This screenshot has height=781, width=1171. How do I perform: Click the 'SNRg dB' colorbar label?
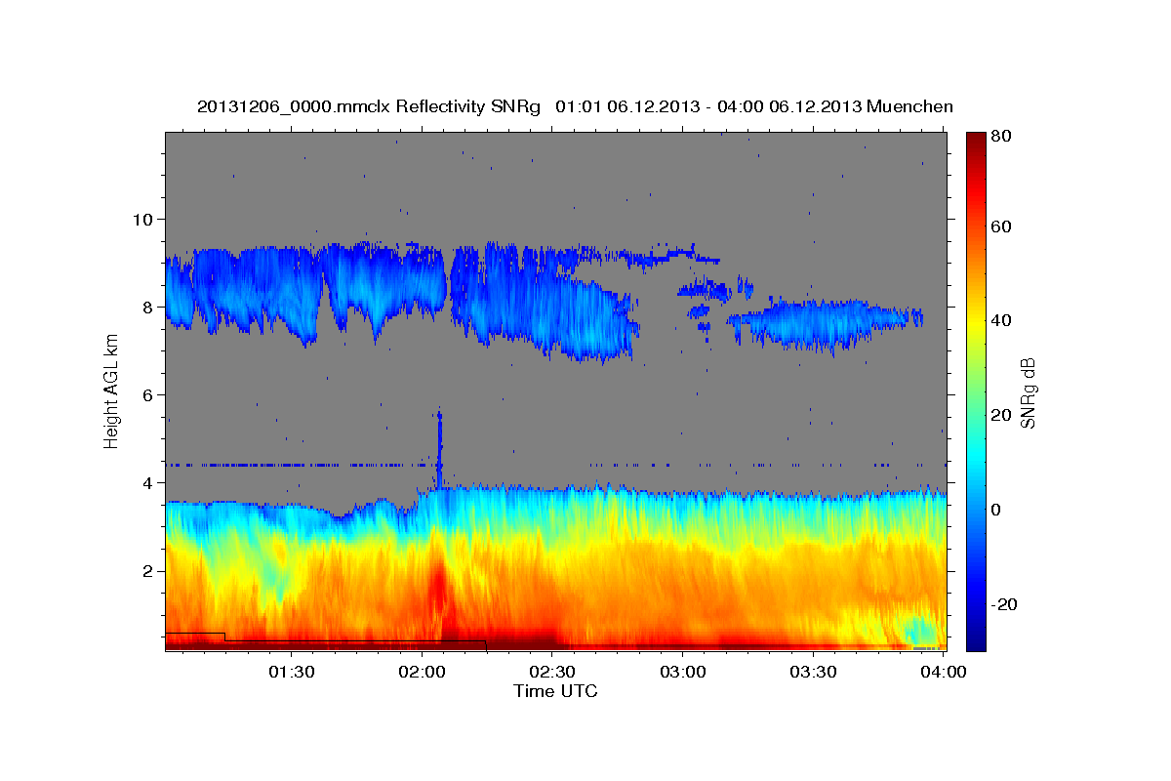click(x=1028, y=393)
